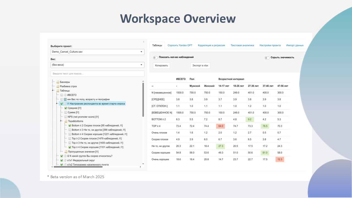Click the tree search text field
This screenshot has height=198, width=352.
pos(97,74)
